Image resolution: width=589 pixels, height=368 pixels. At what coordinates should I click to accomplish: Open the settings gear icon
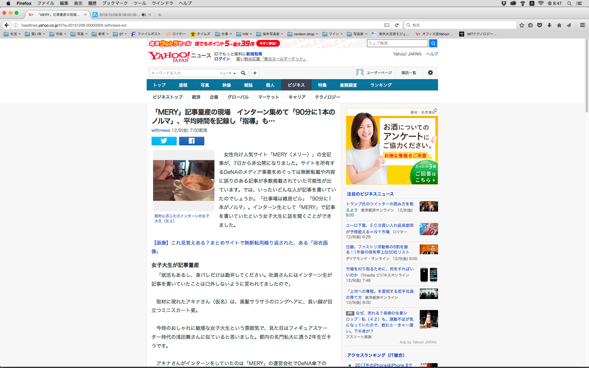(430, 73)
